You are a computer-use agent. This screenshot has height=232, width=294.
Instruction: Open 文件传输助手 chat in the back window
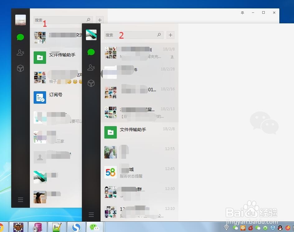pos(56,58)
